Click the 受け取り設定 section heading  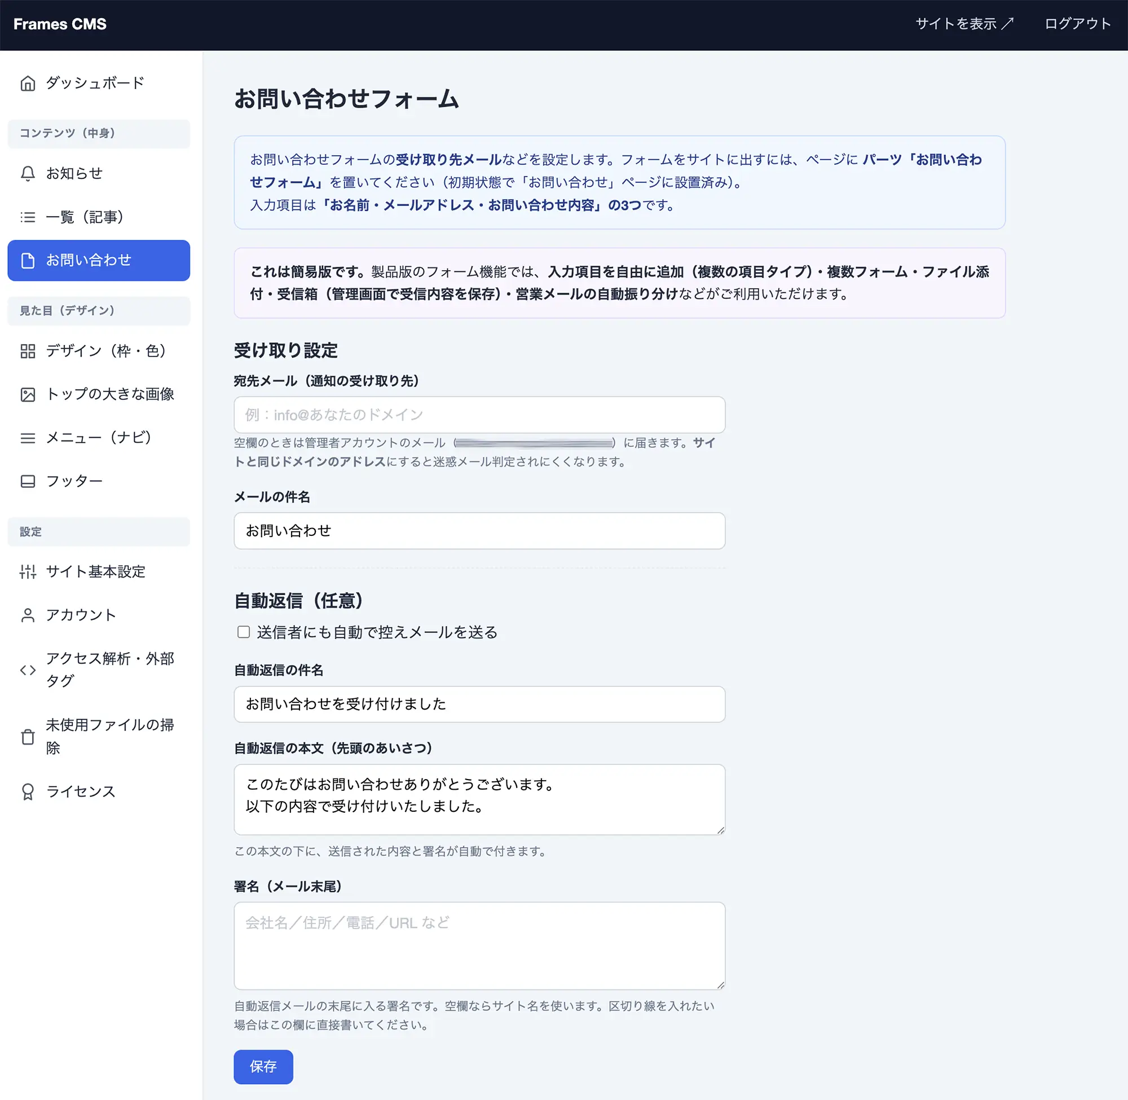[x=286, y=351]
